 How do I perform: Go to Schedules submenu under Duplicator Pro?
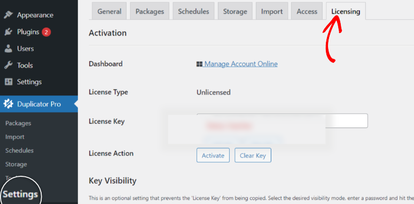click(x=20, y=151)
